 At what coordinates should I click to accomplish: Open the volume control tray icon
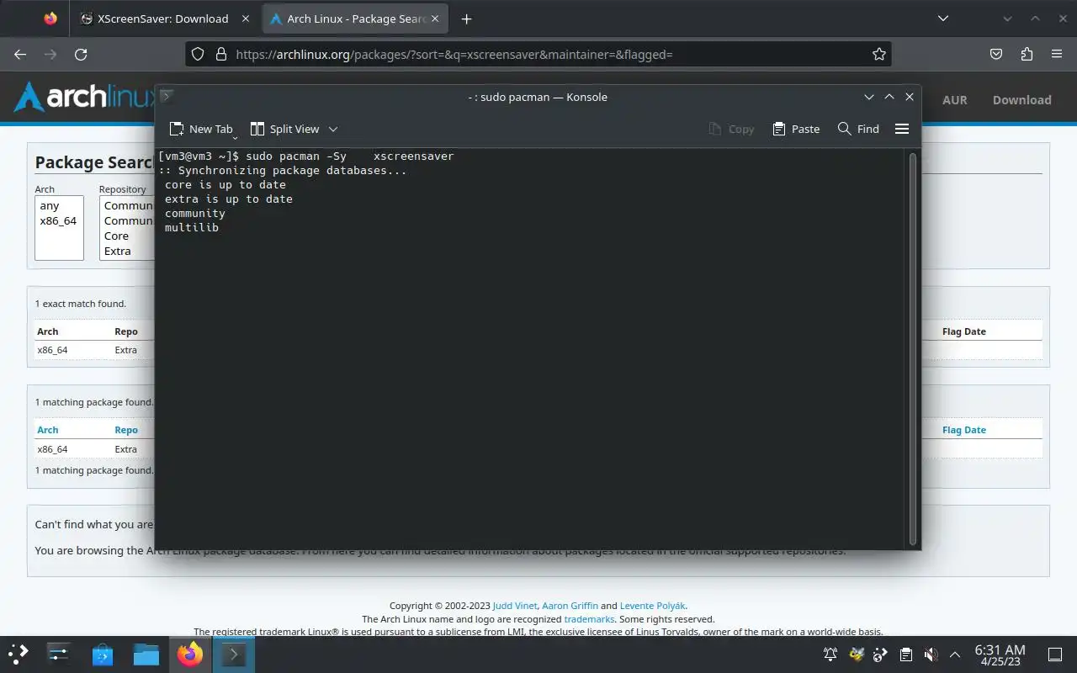pos(931,654)
